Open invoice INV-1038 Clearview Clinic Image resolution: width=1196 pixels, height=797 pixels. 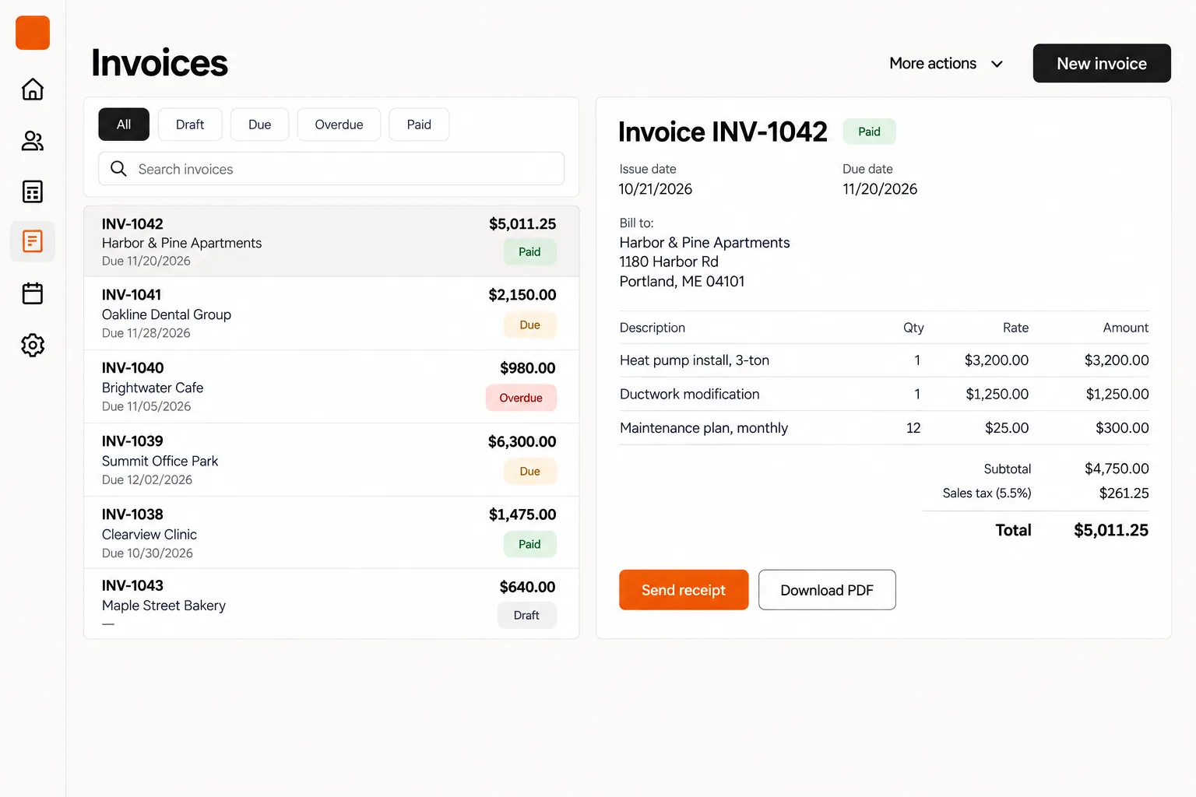[331, 533]
